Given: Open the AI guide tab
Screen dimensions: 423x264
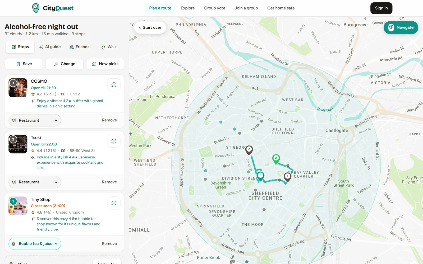Looking at the screenshot, I should click(50, 47).
